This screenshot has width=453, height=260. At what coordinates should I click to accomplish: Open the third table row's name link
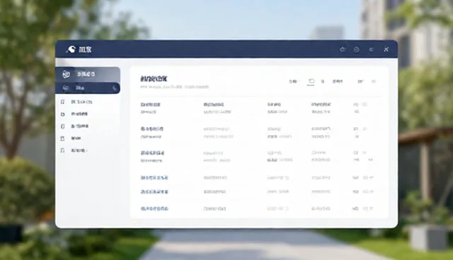coord(152,153)
